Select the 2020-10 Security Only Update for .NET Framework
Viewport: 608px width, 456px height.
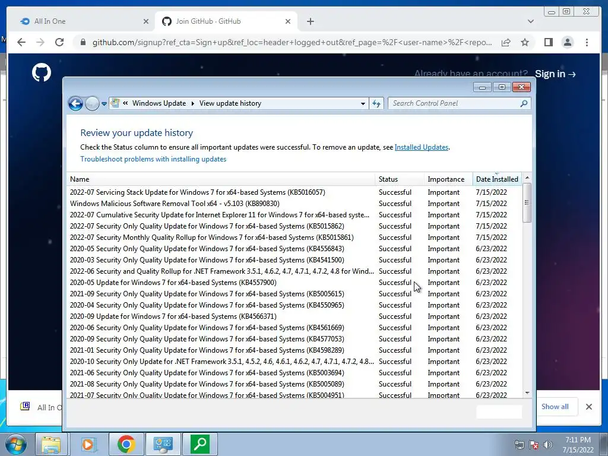click(x=294, y=362)
